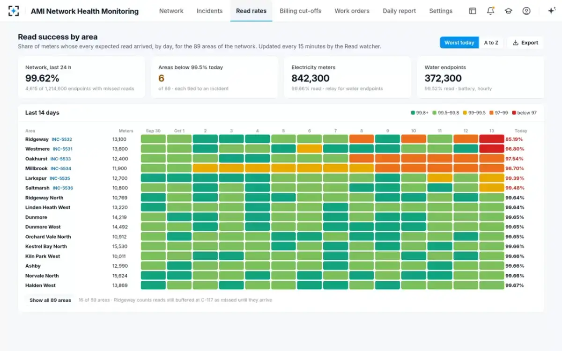Click the Ashby area row

tap(281, 266)
